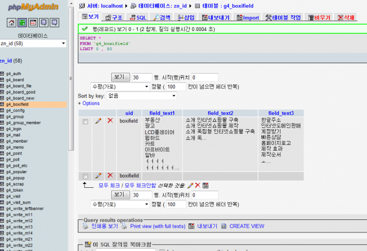Viewport: 367px width, 251px height.
Task: Open the upper 수평(가로) display mode dropdown
Action: pyautogui.click(x=120, y=87)
